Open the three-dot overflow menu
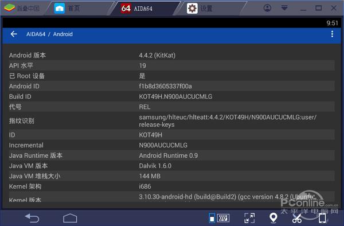344x226 pixels. click(x=332, y=34)
